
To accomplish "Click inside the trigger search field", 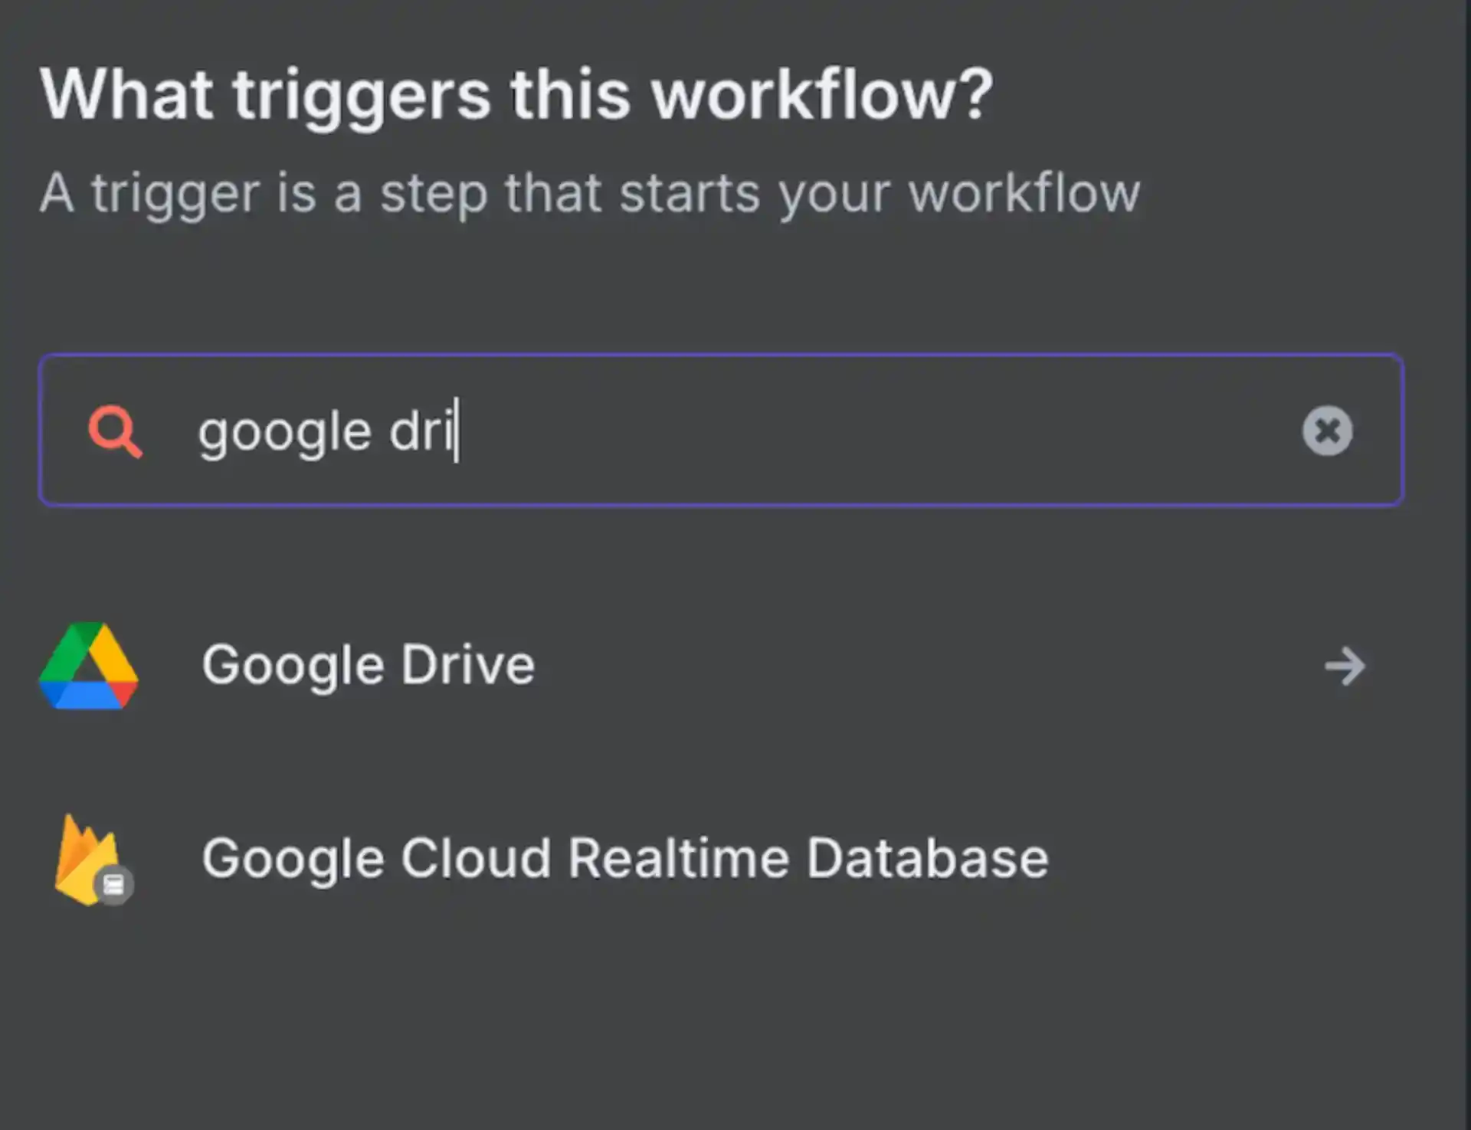I will (690, 431).
